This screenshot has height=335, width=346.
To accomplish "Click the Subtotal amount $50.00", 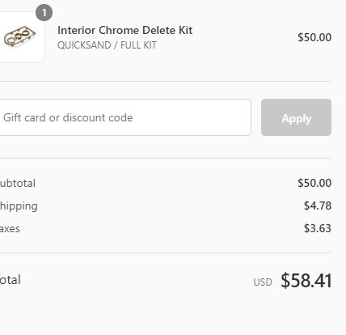I will (x=314, y=183).
